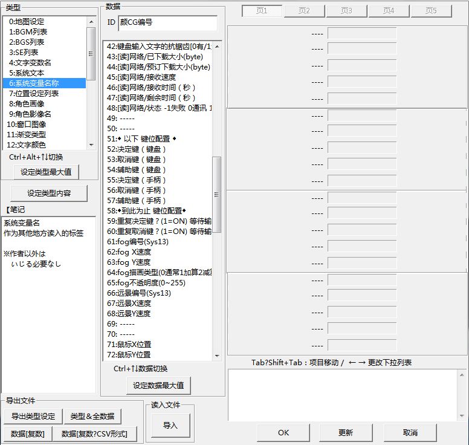
Task: Click description area scroll down arrow
Action: click(x=462, y=415)
